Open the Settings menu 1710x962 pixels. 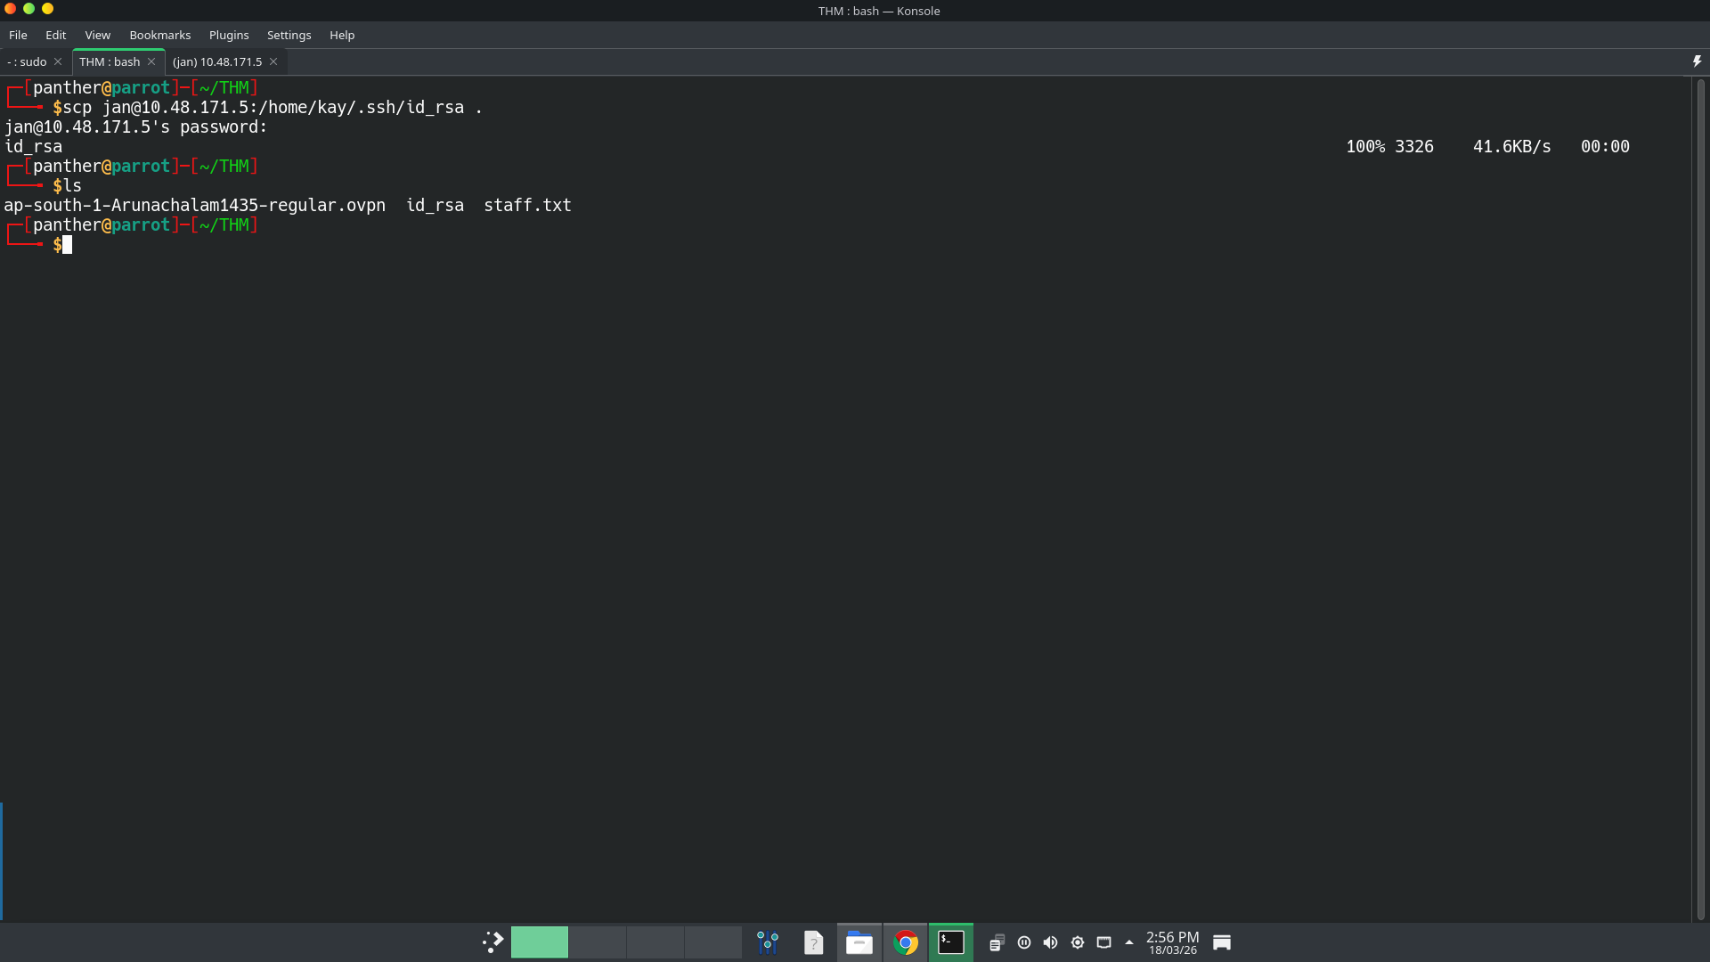point(289,35)
